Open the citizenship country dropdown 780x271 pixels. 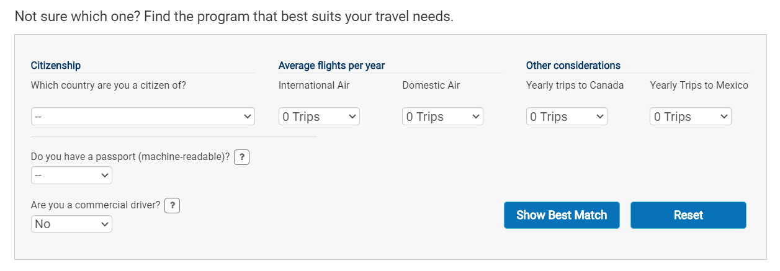[143, 117]
